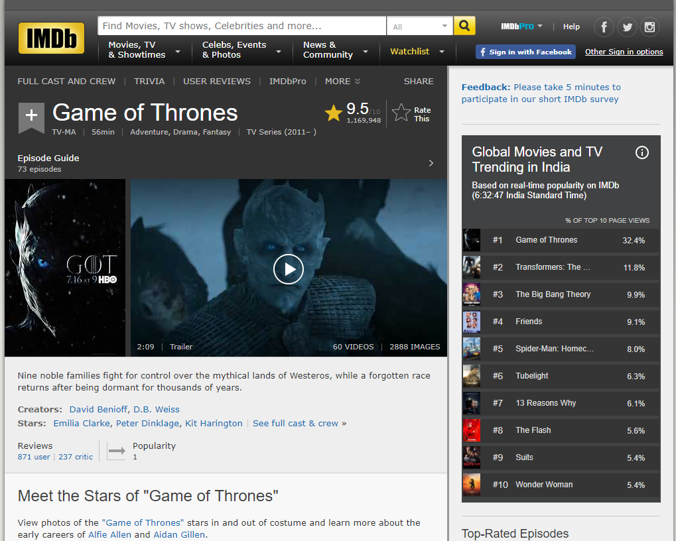Open the Tubelight trending thumbnail
The image size is (676, 541).
471,376
